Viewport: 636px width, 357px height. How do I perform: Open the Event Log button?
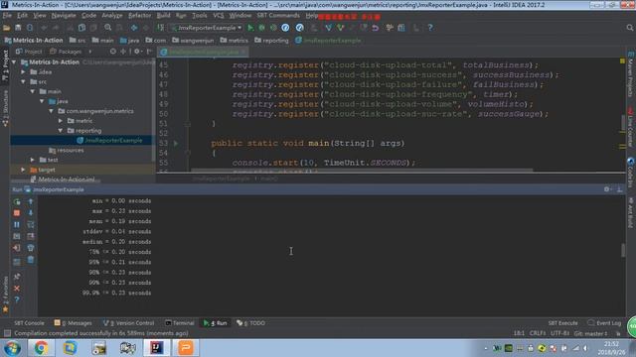[x=604, y=323]
